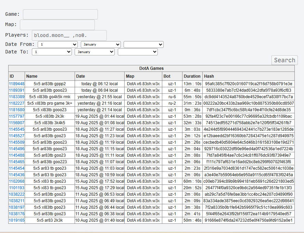Click the ID column header
Image resolution: width=304 pixels, height=233 pixels.
coord(17,76)
